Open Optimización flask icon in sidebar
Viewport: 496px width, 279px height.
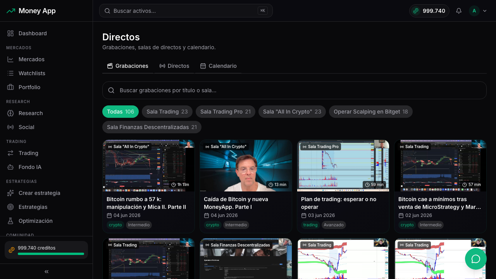point(10,221)
